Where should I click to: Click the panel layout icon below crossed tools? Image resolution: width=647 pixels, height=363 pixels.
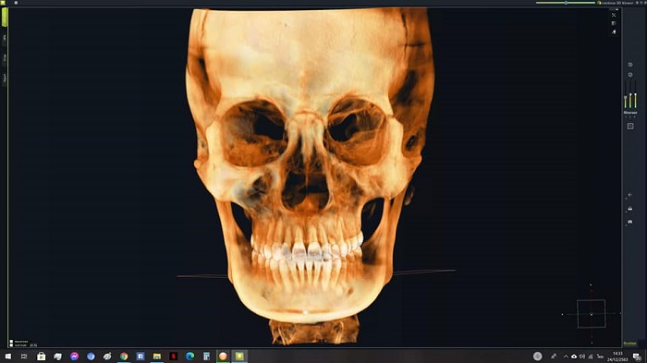(x=614, y=23)
